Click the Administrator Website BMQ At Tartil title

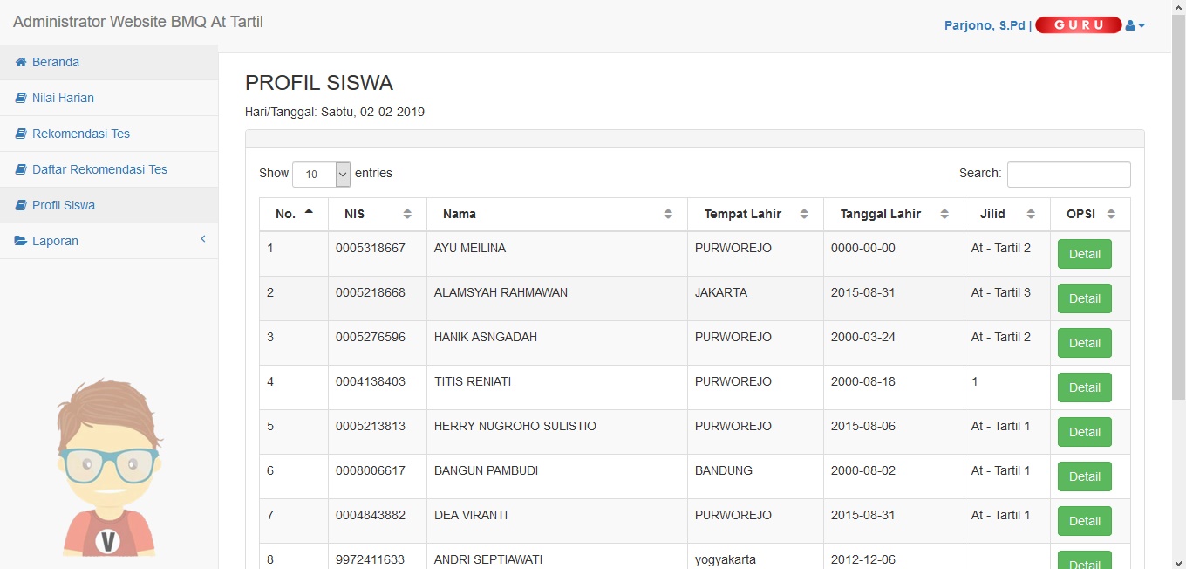click(138, 22)
